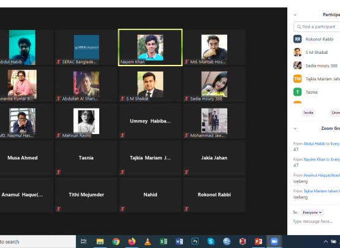Open Task View on the taskbar
This screenshot has height=248, width=340.
[x=83, y=241]
